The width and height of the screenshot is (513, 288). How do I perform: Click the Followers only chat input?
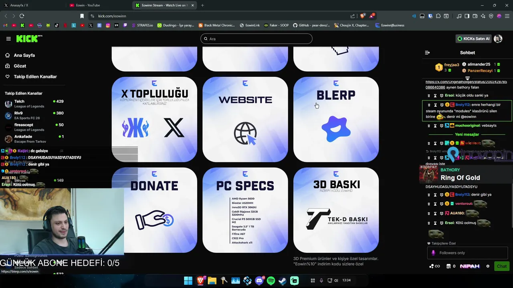[468, 253]
